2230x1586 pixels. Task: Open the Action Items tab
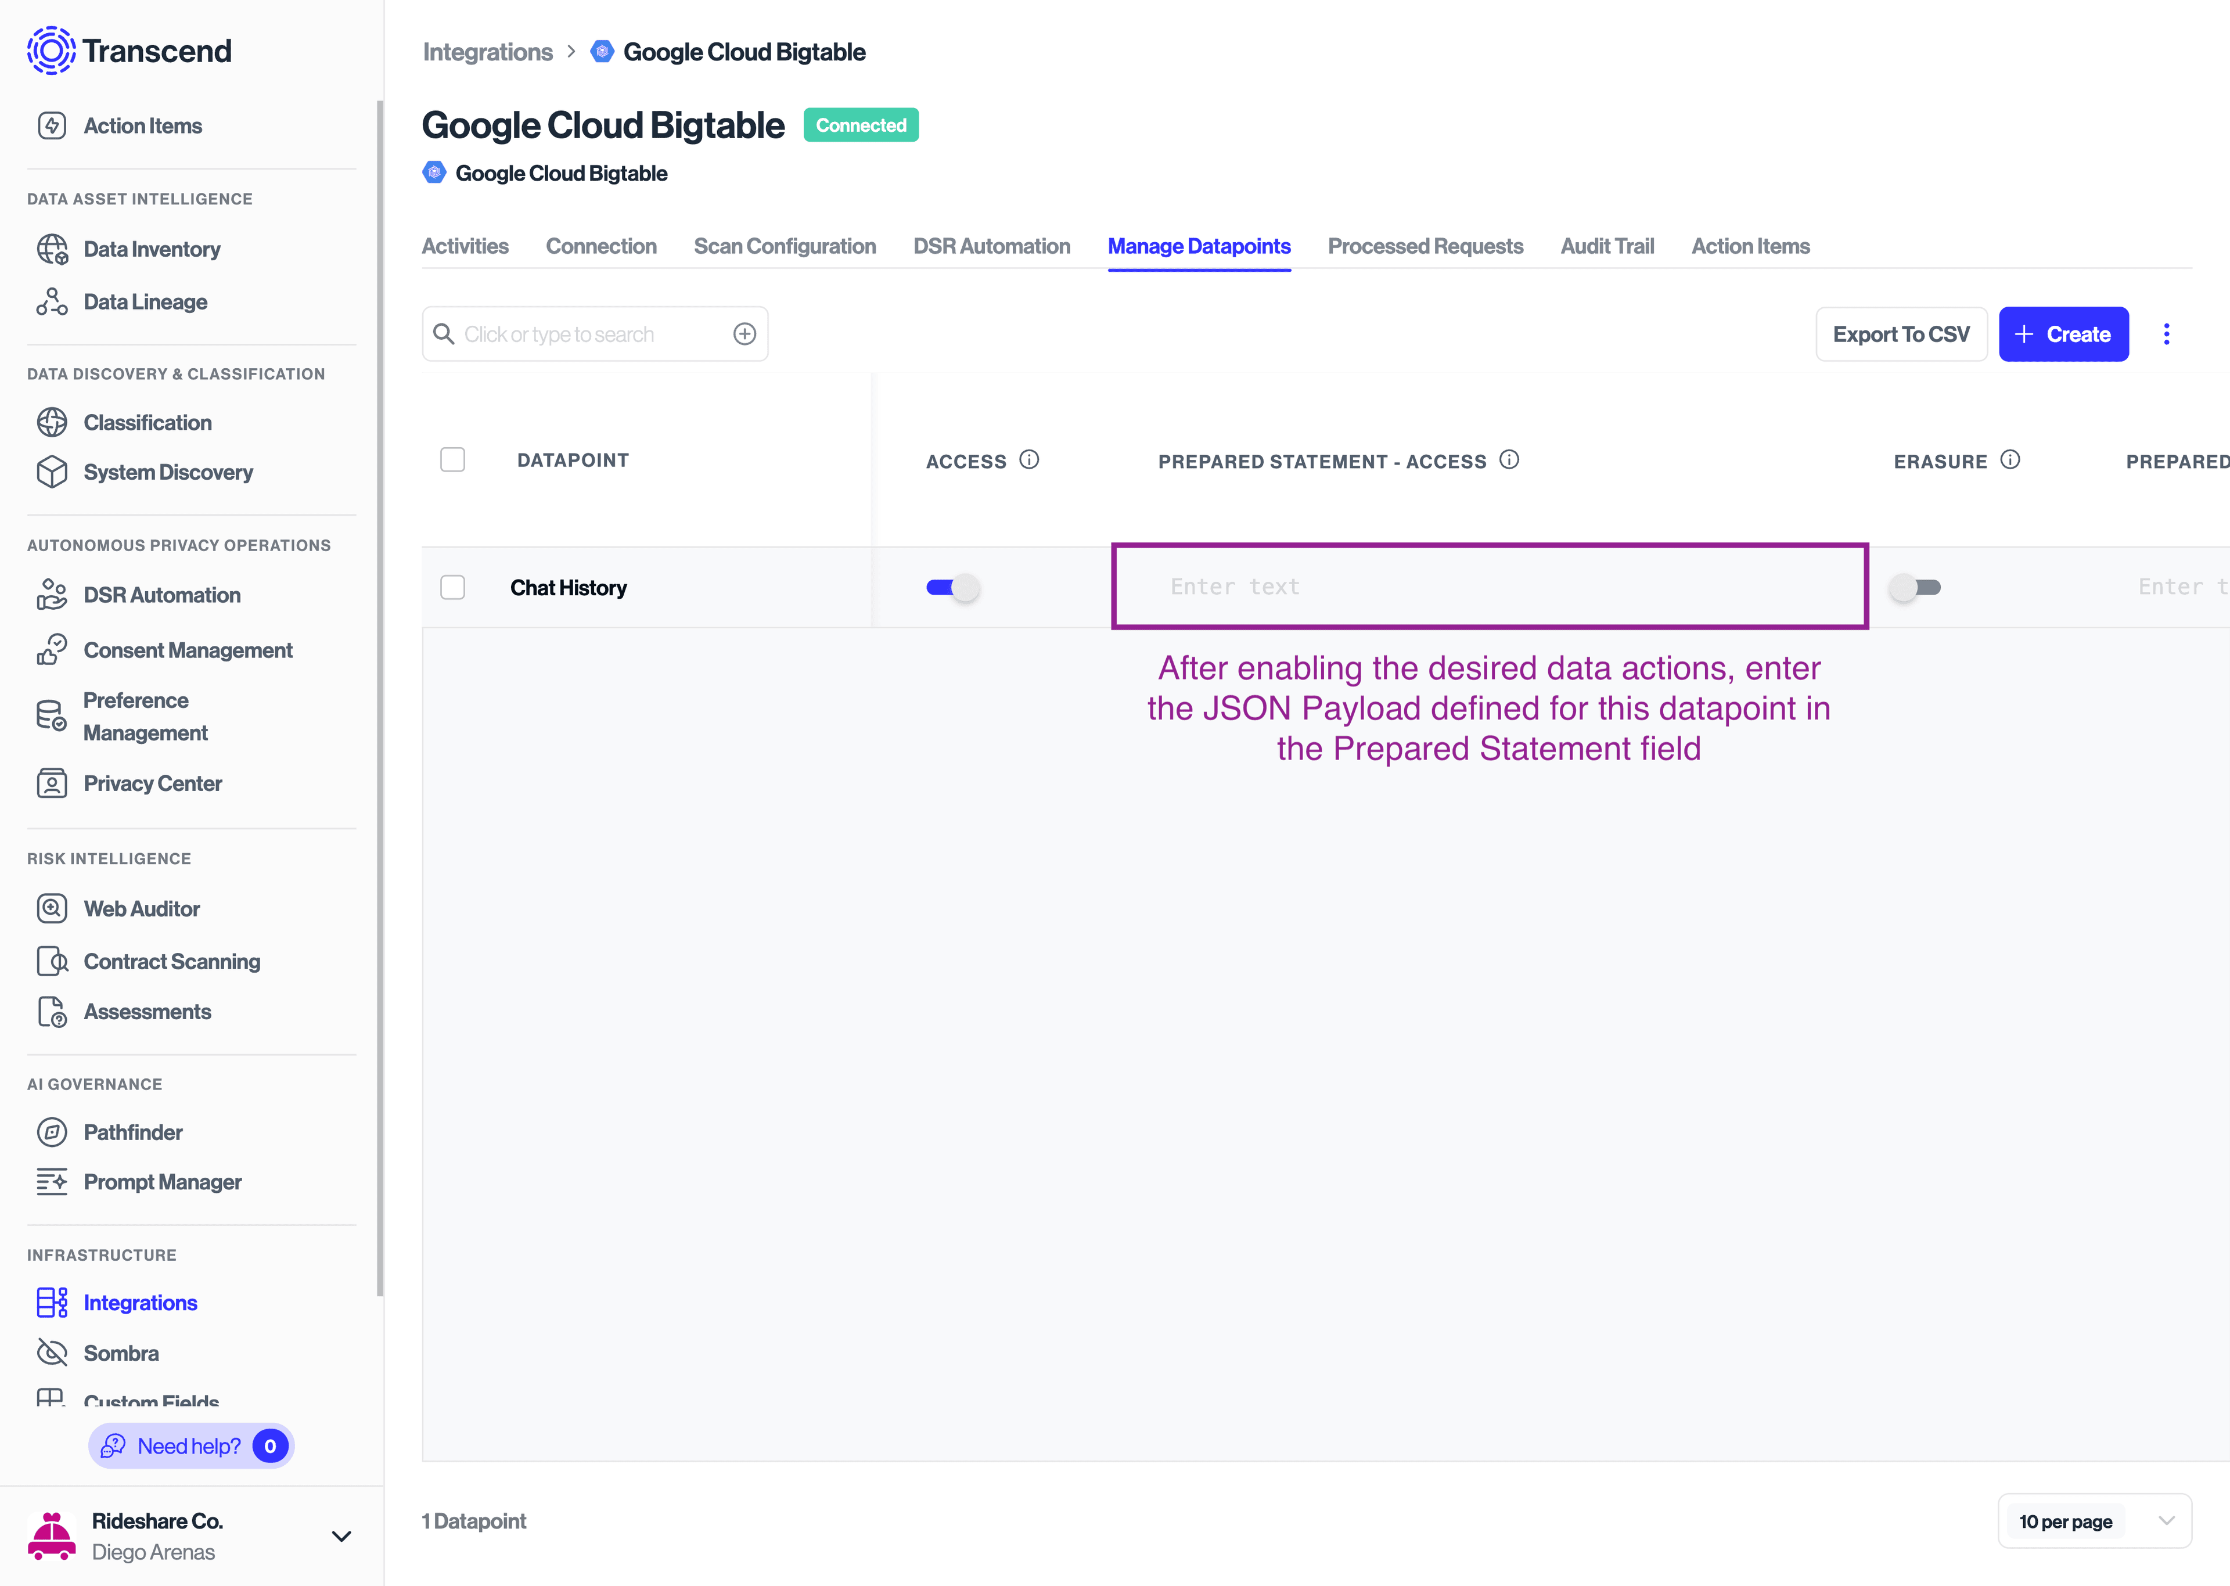coord(1751,246)
